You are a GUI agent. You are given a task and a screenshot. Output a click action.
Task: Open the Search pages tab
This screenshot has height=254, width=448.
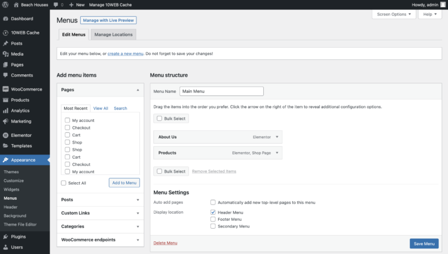click(x=120, y=109)
